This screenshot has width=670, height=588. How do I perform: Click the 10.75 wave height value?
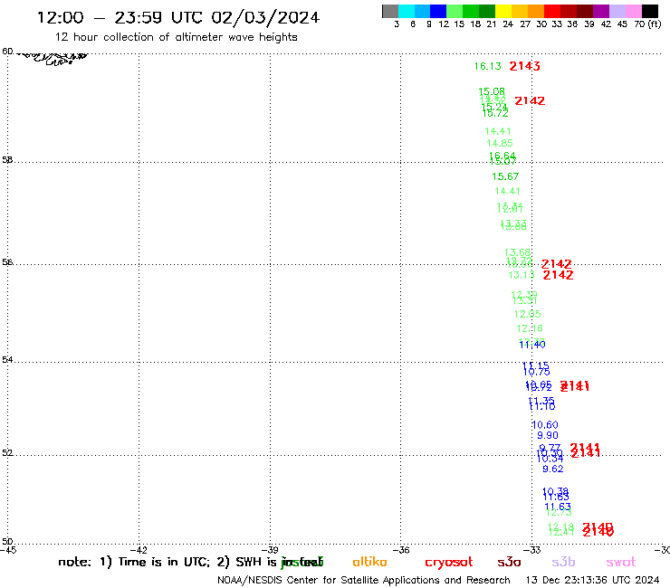pos(537,373)
